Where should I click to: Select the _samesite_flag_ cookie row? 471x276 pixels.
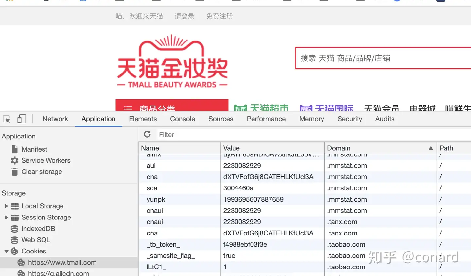[x=305, y=256]
